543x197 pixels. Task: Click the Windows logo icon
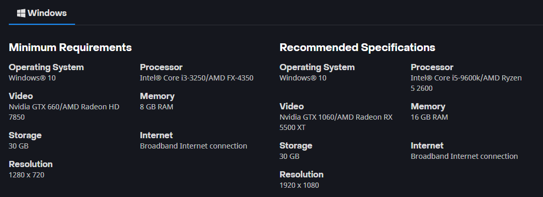[x=21, y=13]
